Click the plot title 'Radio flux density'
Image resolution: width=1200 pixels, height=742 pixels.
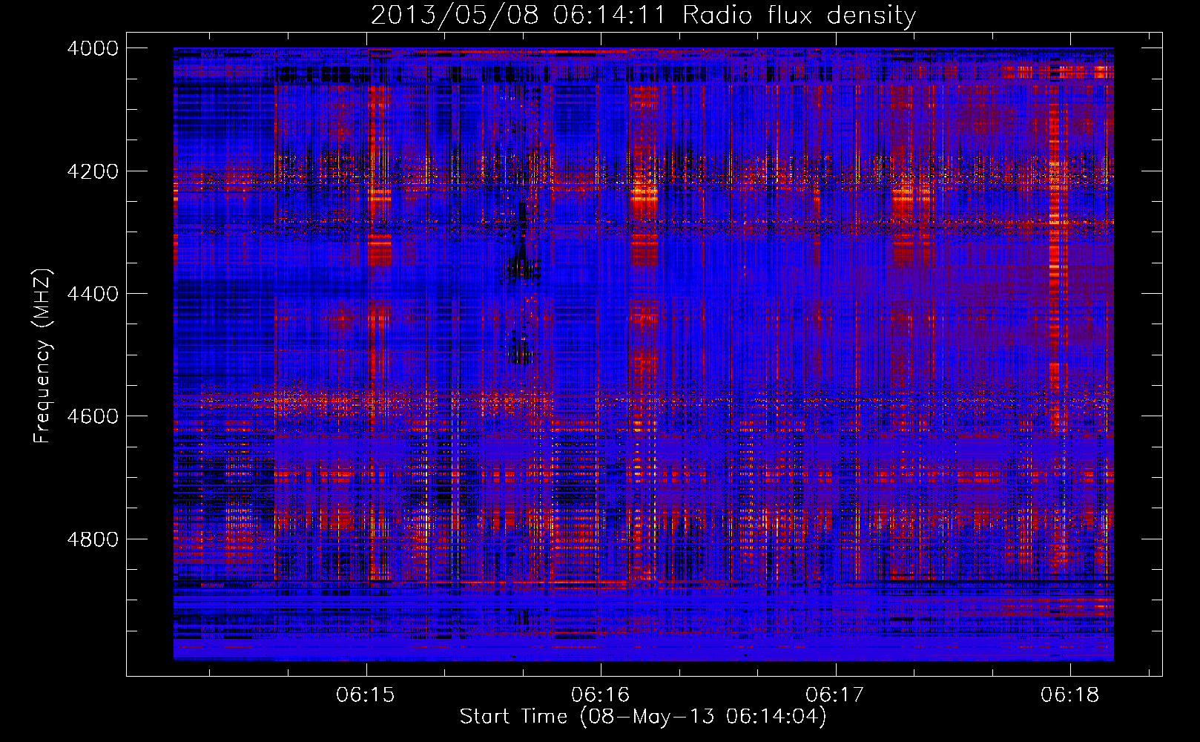tap(799, 15)
